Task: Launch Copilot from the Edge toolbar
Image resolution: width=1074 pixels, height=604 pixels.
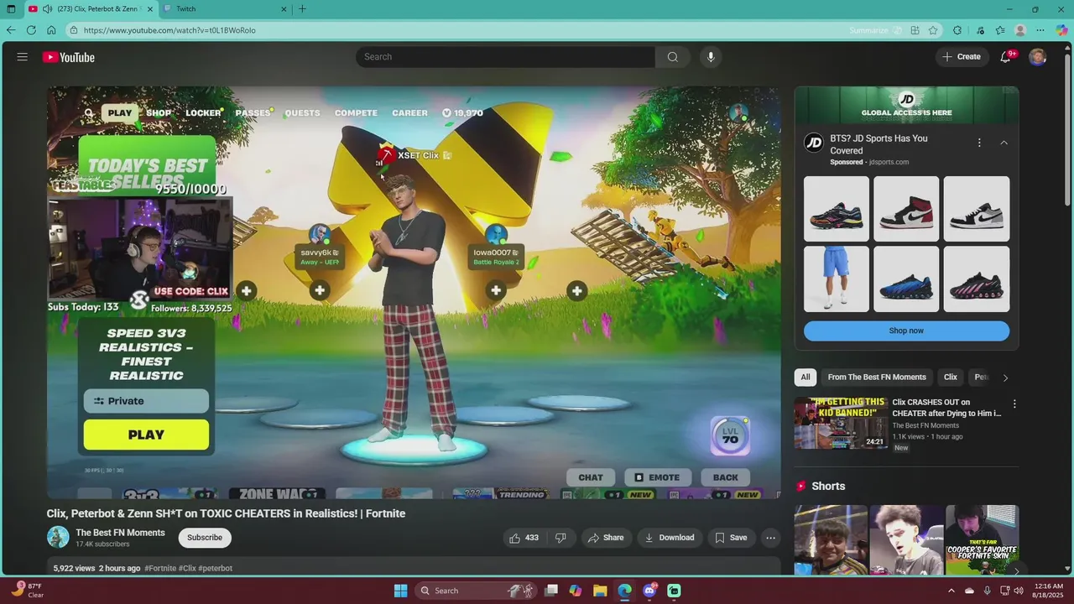Action: (1061, 30)
